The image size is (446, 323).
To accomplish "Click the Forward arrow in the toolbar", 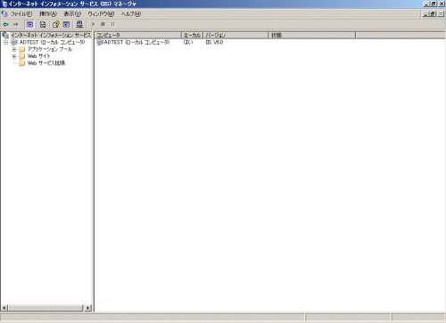I will (16, 24).
